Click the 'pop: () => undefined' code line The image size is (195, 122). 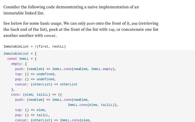[x=35, y=79]
